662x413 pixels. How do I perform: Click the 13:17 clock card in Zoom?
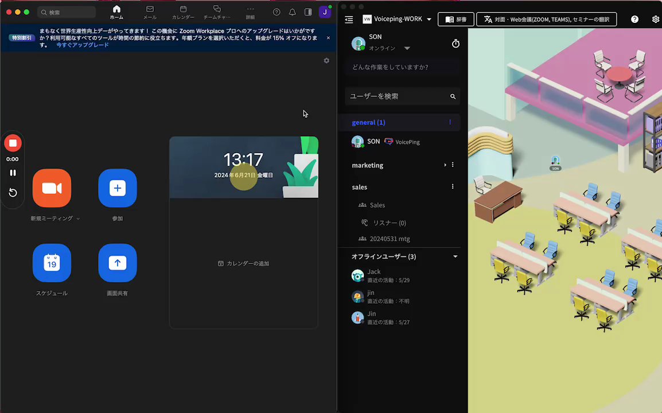[244, 167]
